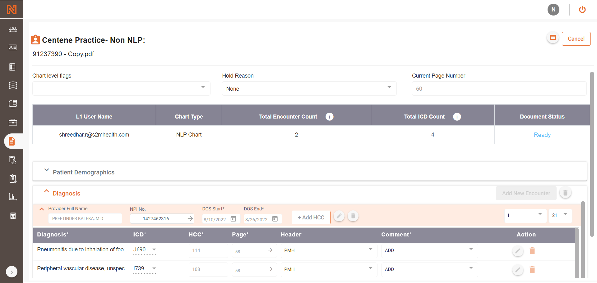
Task: Click the Current Page Number field
Action: pos(499,88)
